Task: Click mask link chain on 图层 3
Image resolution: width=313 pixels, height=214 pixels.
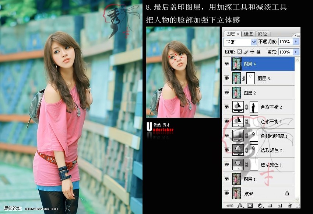Action: point(243,78)
